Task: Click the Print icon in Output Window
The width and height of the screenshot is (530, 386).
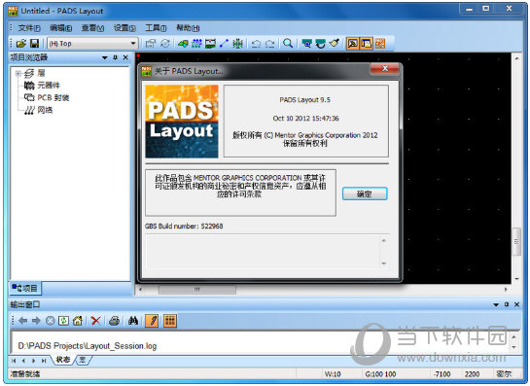Action: (114, 321)
